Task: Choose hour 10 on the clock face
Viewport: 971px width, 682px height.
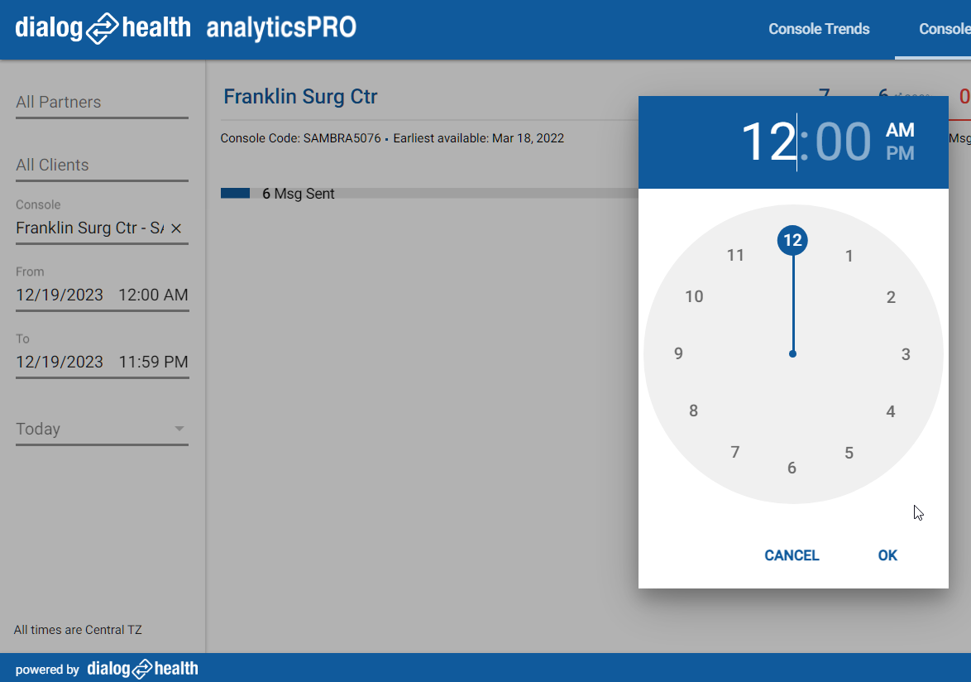Action: [x=694, y=296]
